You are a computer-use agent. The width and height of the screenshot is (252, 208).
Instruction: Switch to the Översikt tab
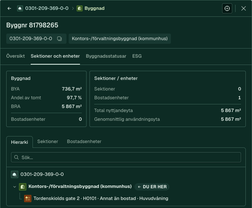pyautogui.click(x=15, y=56)
